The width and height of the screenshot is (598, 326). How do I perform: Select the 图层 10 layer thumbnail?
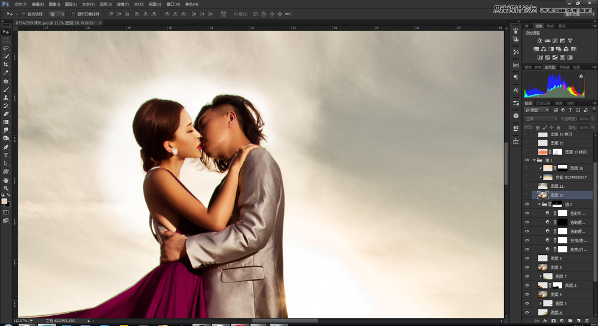[543, 195]
